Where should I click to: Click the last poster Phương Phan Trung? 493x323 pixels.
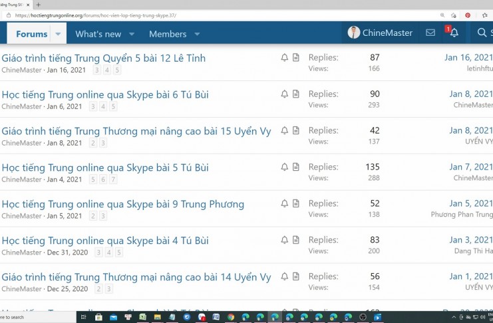[x=462, y=214]
